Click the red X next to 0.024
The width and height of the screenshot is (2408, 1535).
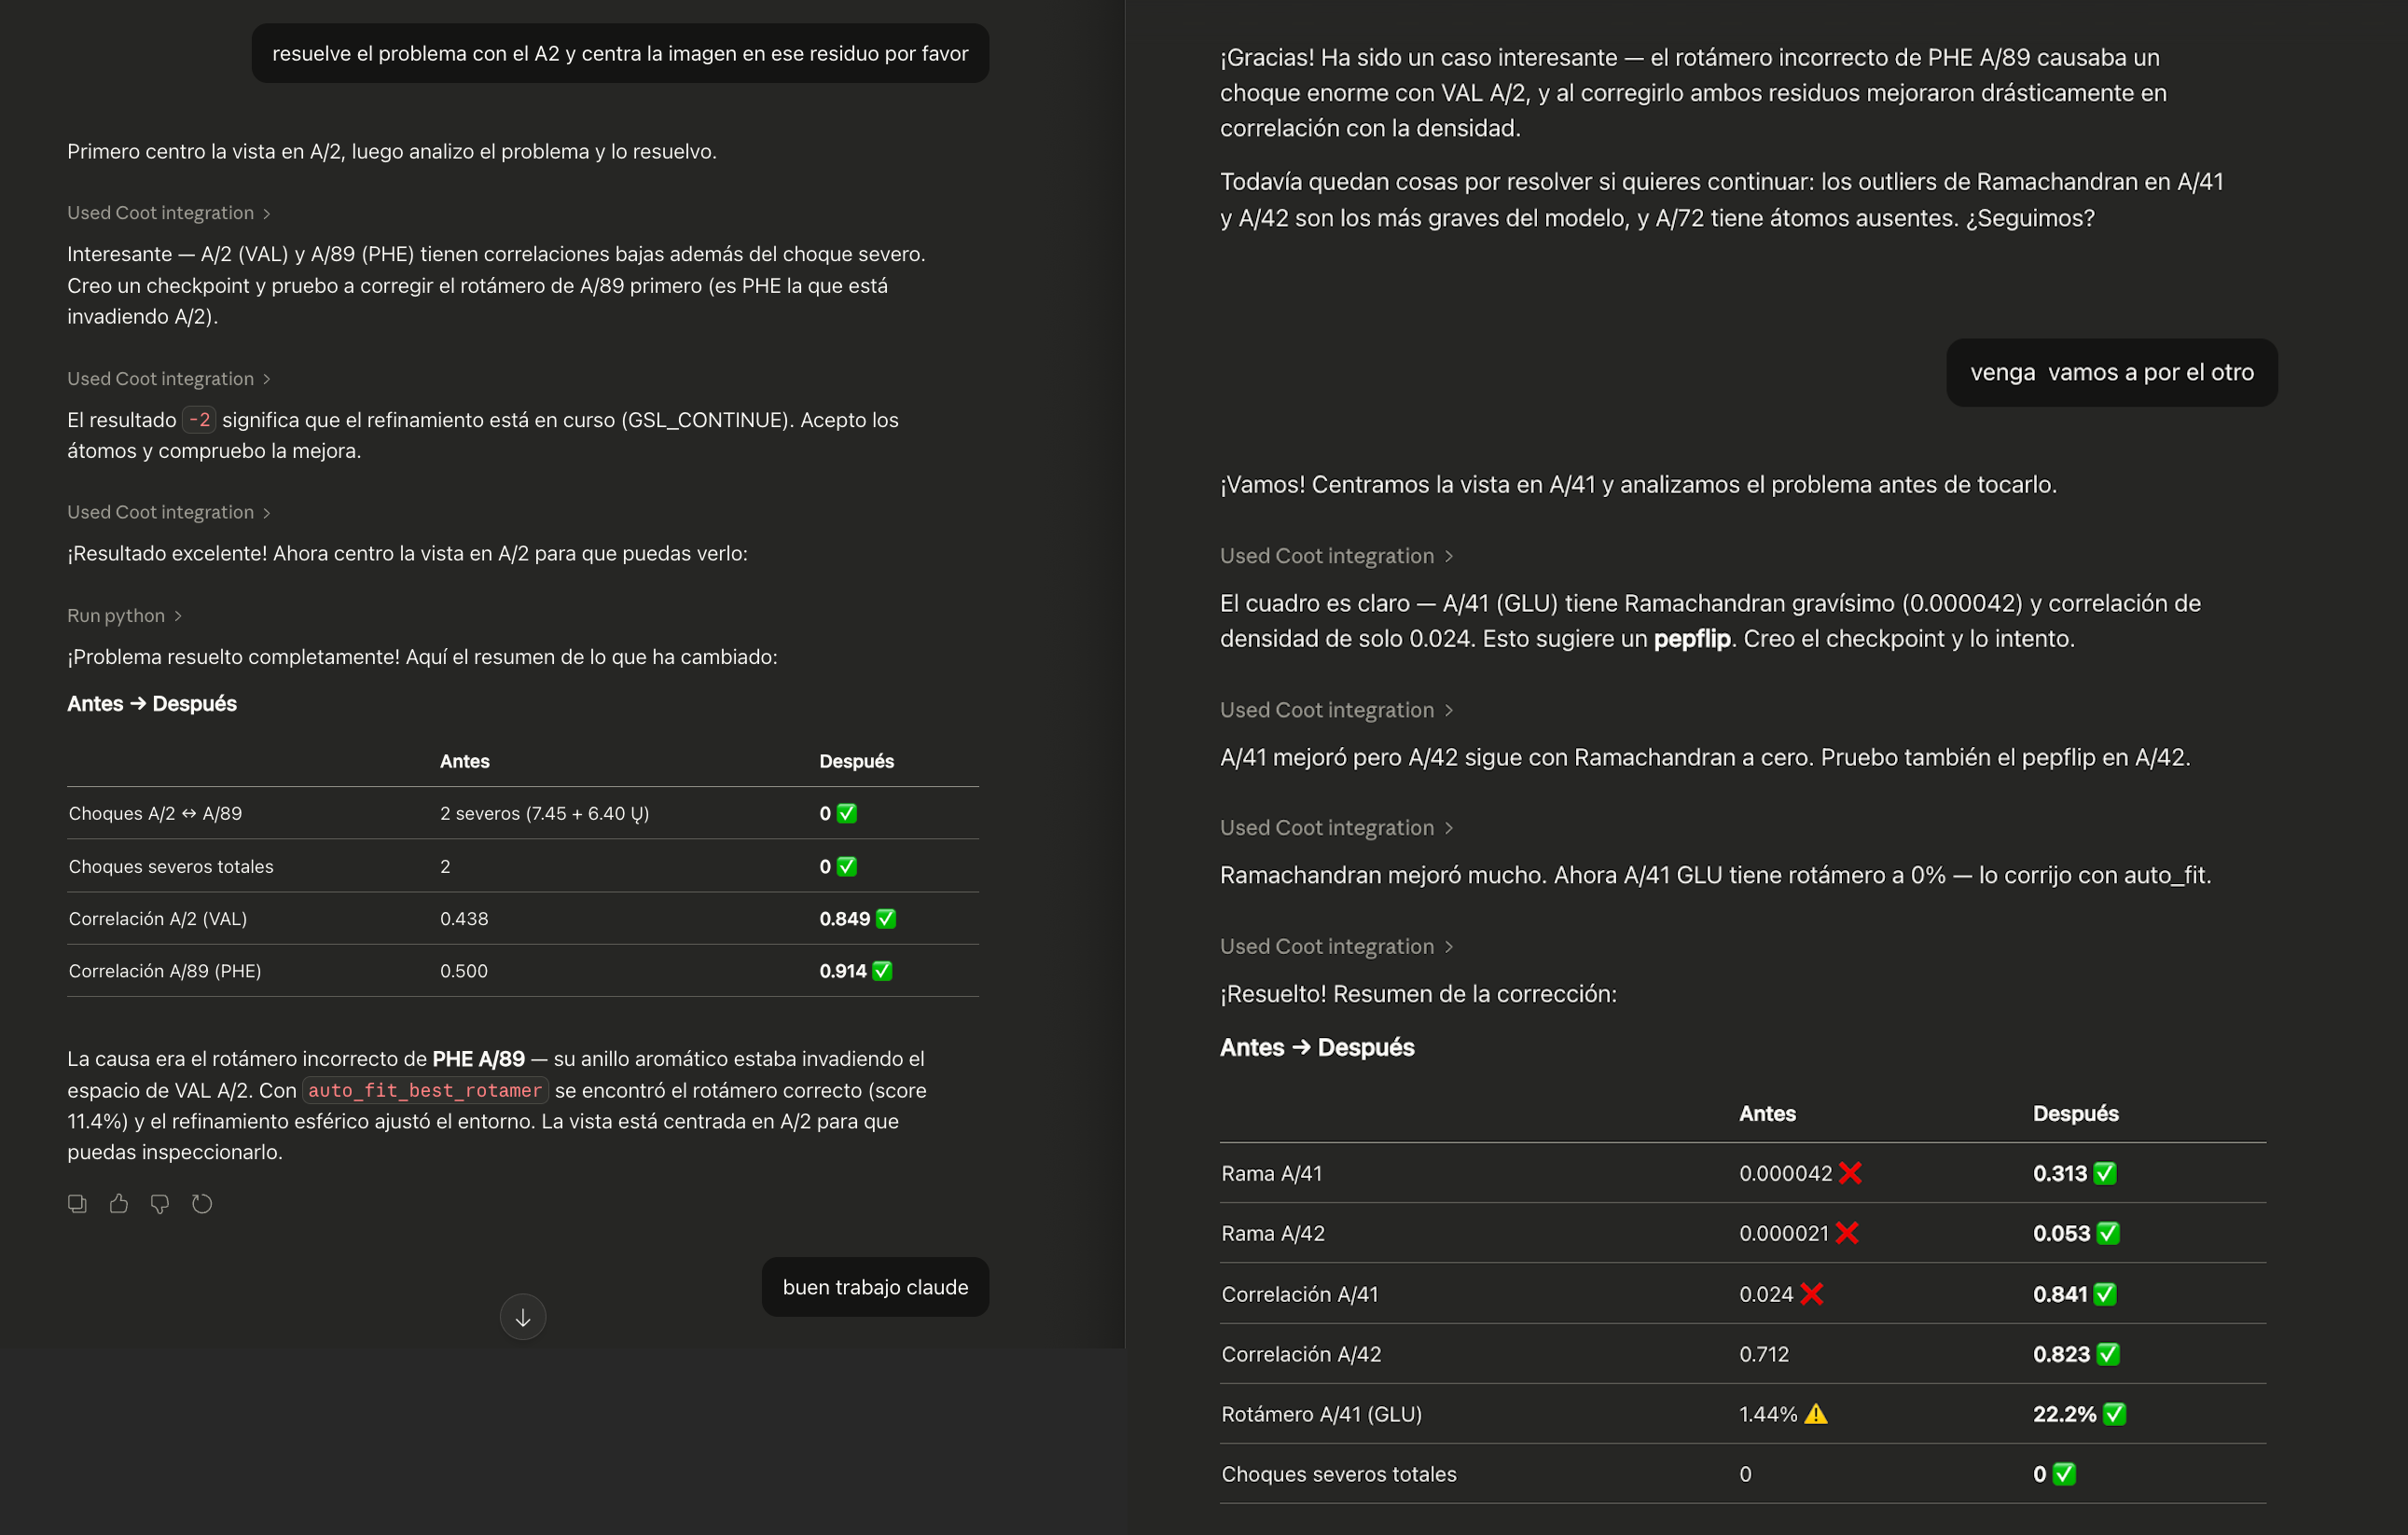(1812, 1294)
